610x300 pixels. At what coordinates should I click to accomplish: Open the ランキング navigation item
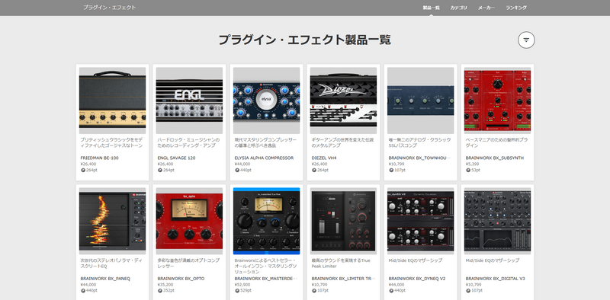[x=516, y=8]
